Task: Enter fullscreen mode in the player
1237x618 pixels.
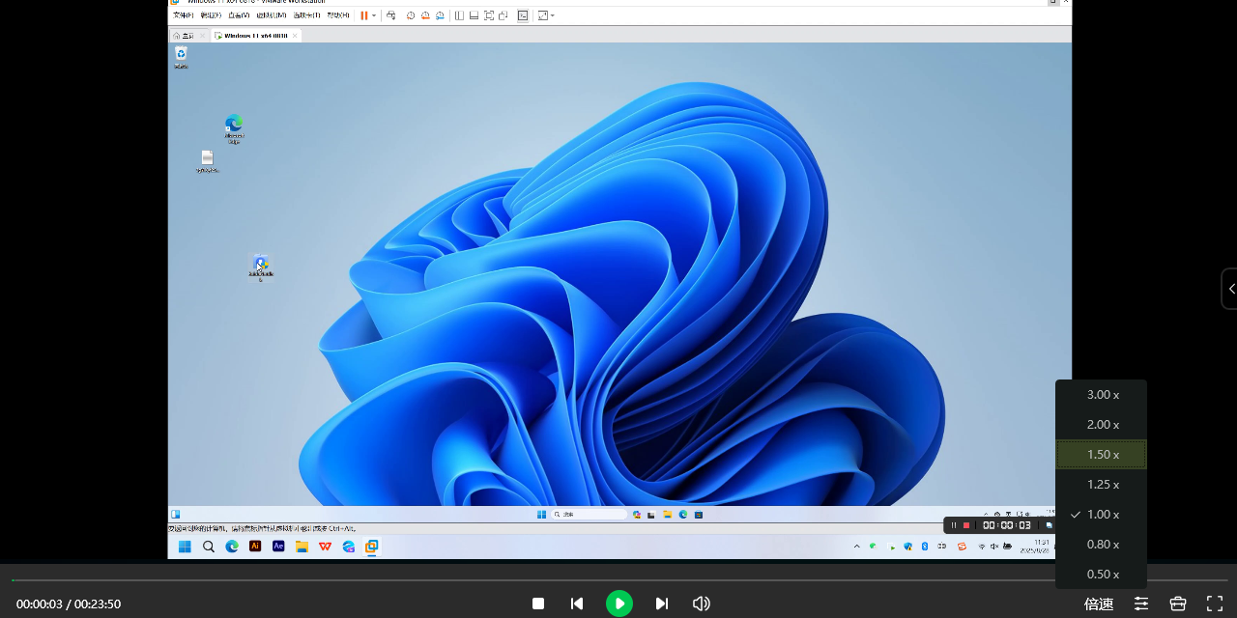Action: coord(1215,604)
